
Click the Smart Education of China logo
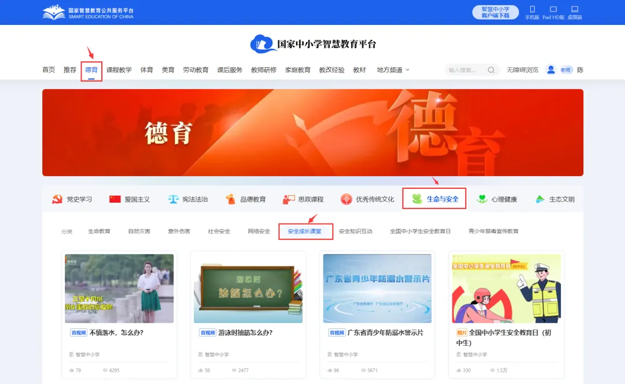point(88,12)
